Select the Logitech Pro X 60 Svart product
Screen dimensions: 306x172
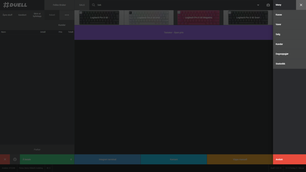(x=248, y=18)
